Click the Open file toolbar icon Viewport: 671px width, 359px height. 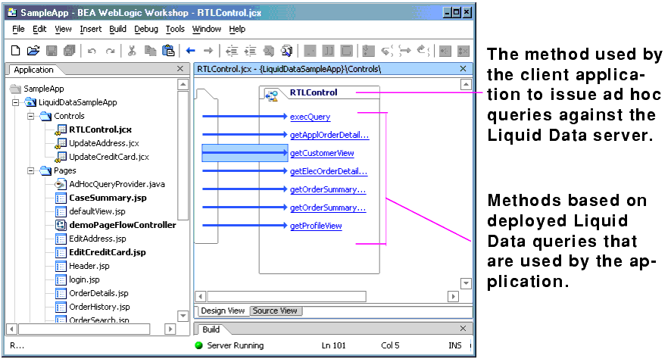[x=33, y=51]
